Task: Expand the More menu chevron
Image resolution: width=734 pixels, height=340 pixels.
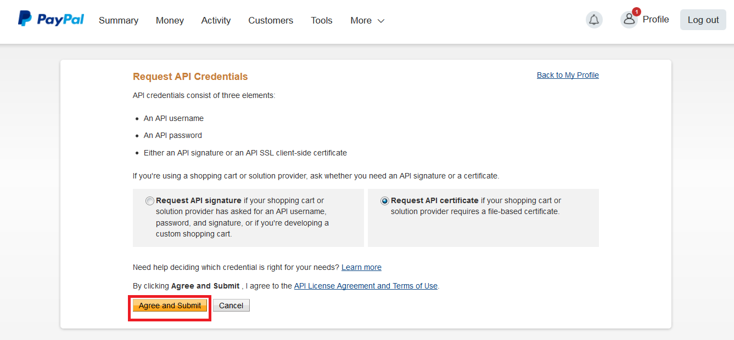Action: tap(381, 21)
